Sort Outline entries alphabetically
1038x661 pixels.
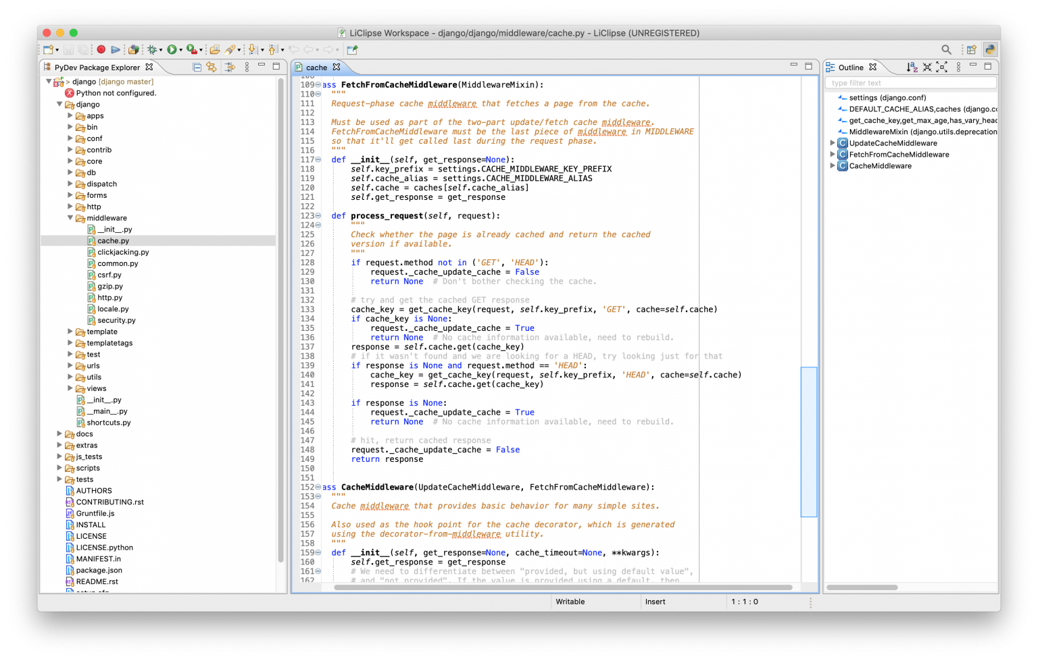[912, 67]
